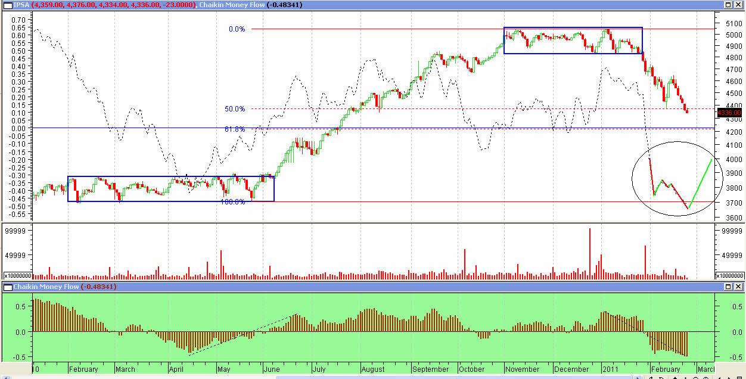This screenshot has width=746, height=379.
Task: Click the February 2011 label on date axis
Action: coord(665,369)
